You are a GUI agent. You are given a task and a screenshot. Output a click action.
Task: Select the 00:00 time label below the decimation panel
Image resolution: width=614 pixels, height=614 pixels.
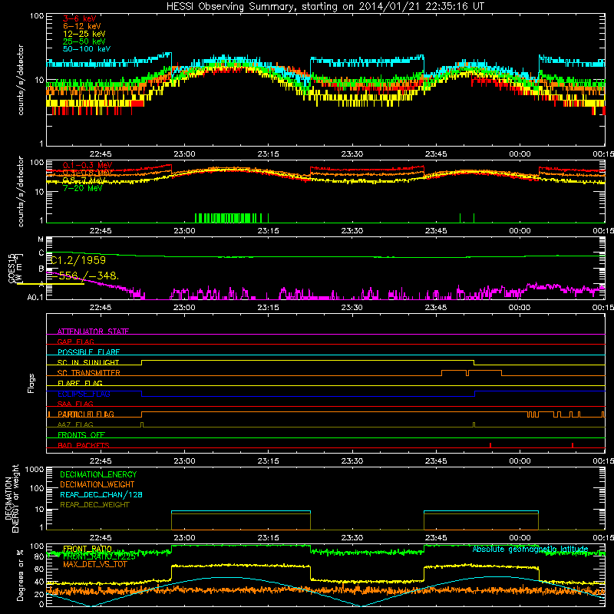(520, 538)
